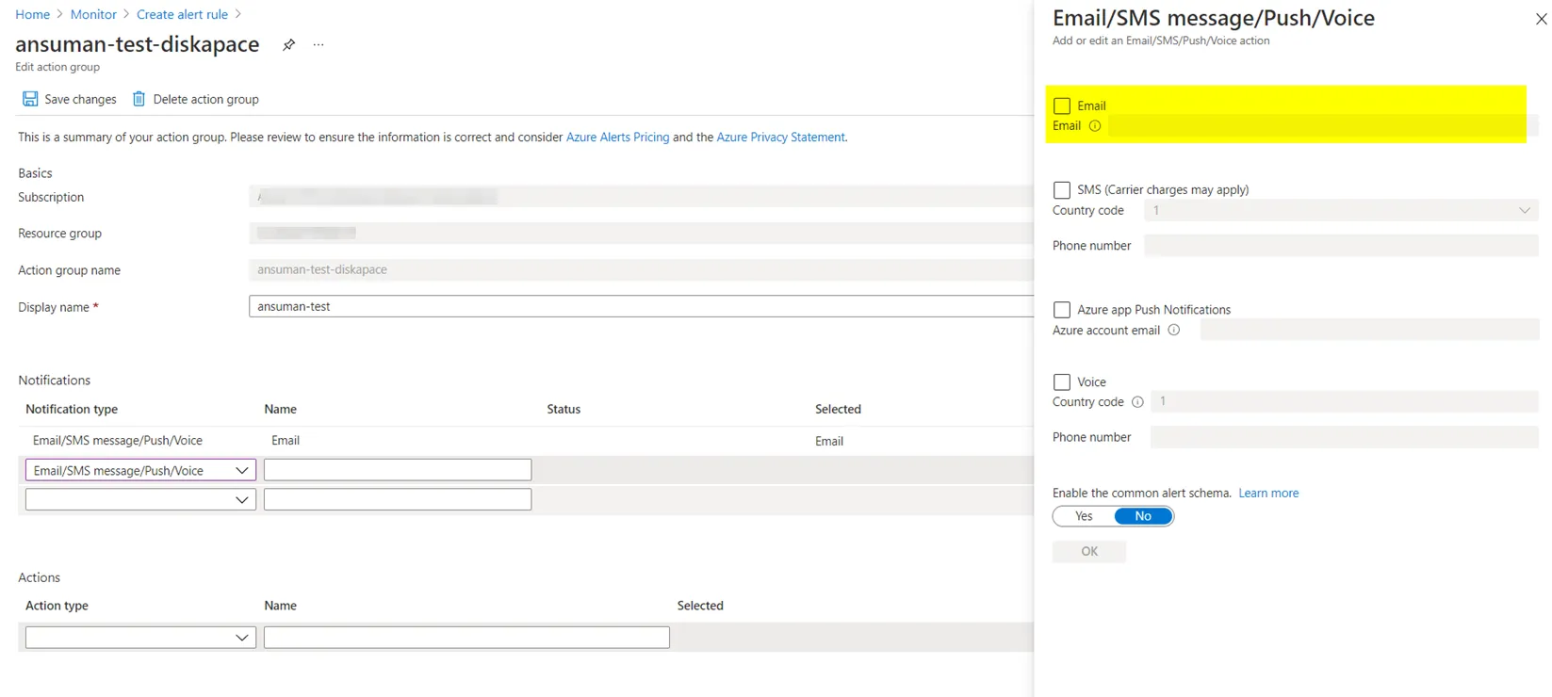Close the Email/SMS message/Push/Voice panel

click(1541, 19)
